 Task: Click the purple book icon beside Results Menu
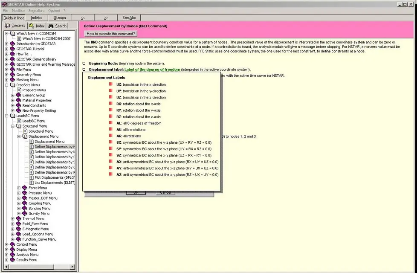tap(12, 260)
